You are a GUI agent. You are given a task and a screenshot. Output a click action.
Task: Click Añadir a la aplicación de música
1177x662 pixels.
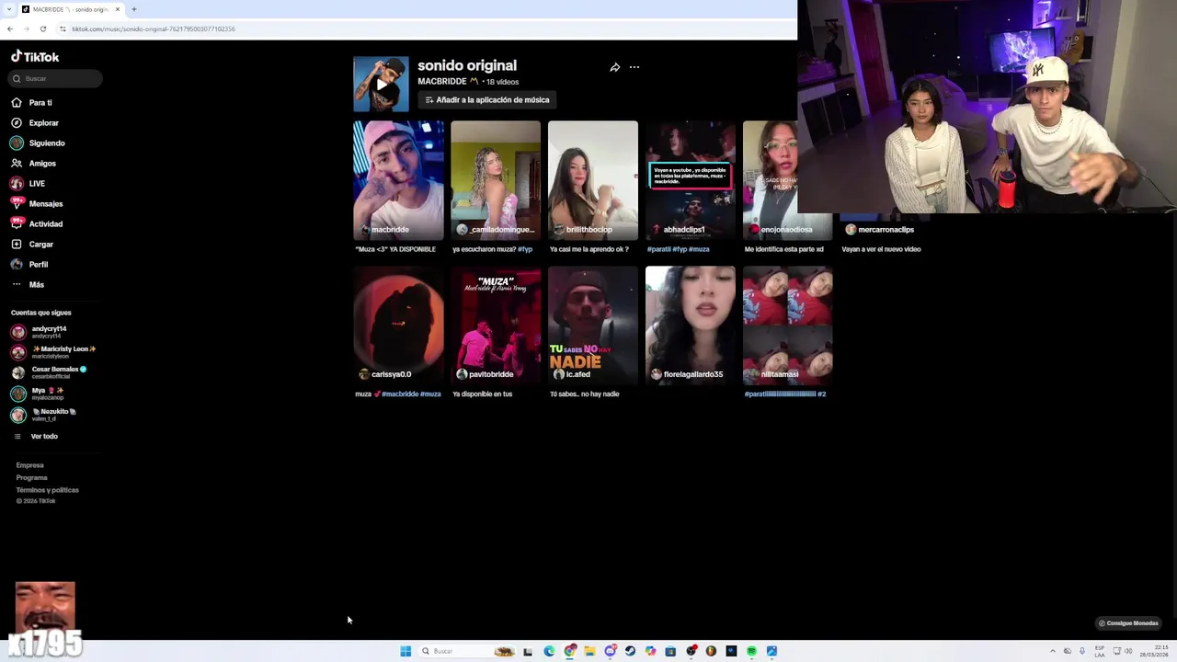coord(486,100)
